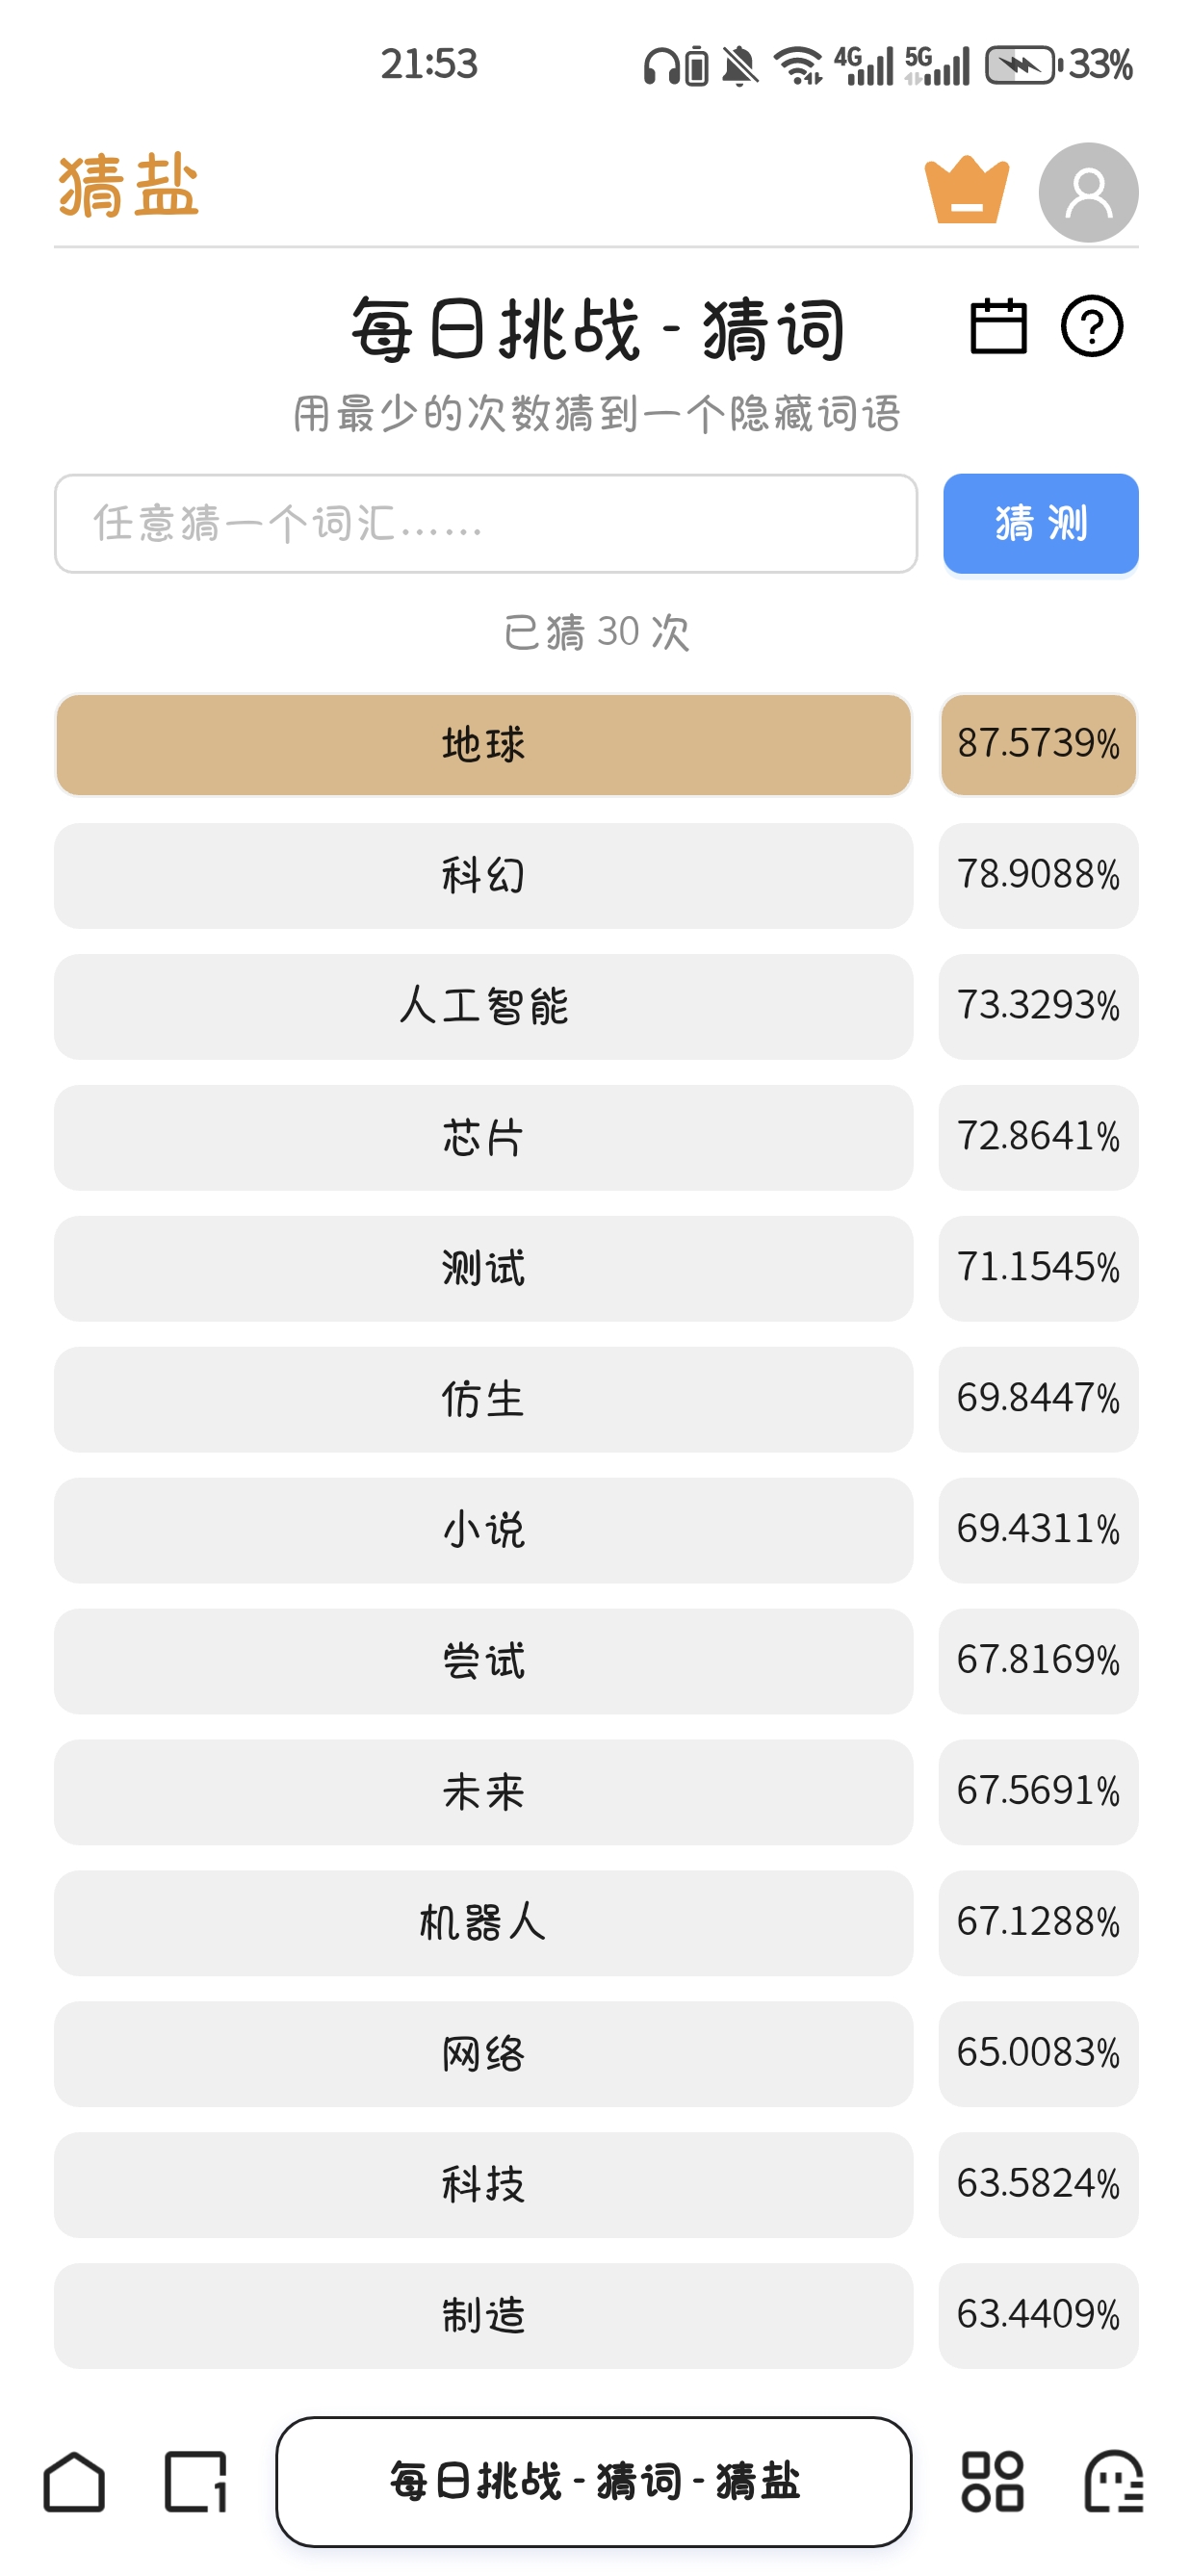Open the browser tabs icon
The image size is (1190, 2576).
pyautogui.click(x=196, y=2481)
